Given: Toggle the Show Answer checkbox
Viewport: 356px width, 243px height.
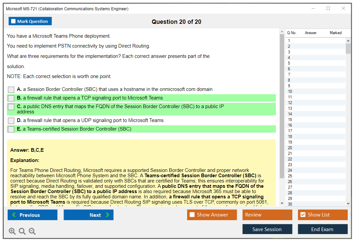Looking at the screenshot, I should tap(192, 215).
